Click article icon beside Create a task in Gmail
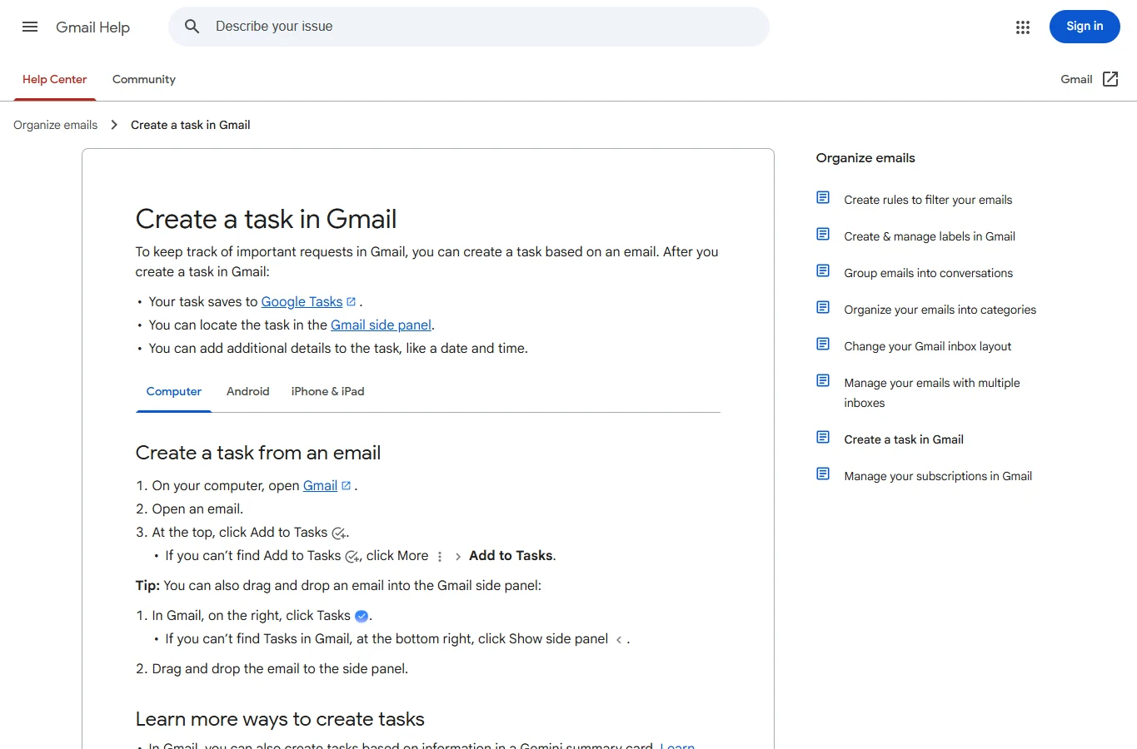The image size is (1137, 749). [823, 437]
